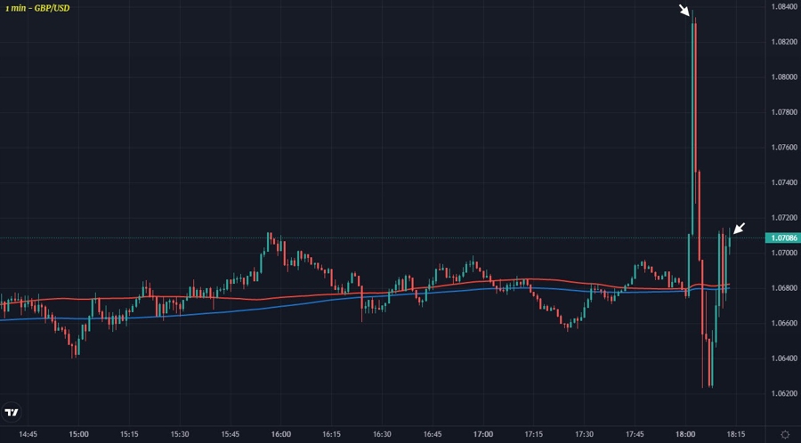Click the long red candle falling from 1.074
This screenshot has height=443, width=801.
(700, 215)
